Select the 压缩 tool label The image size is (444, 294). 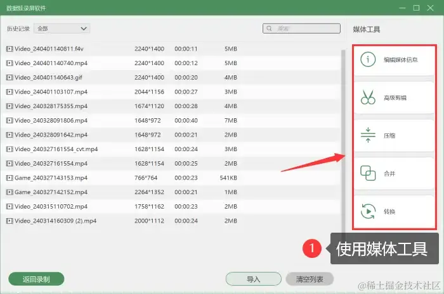(389, 136)
